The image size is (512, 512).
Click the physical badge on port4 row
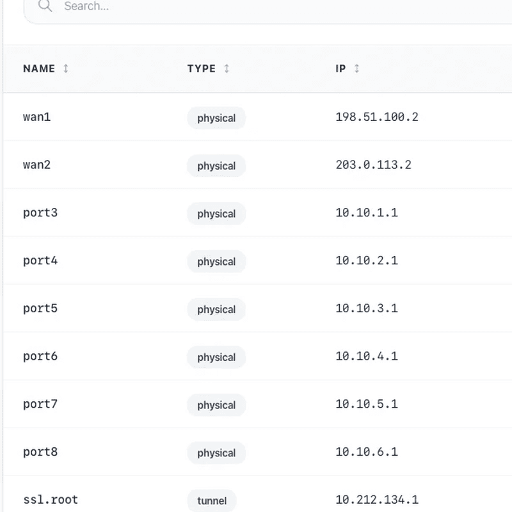tap(216, 262)
